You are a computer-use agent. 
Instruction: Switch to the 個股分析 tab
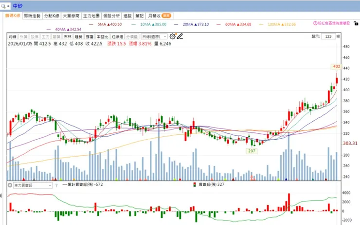tap(111, 16)
